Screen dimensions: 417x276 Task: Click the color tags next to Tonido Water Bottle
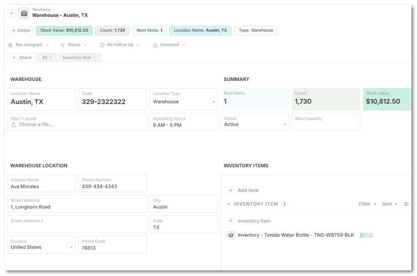[366, 235]
